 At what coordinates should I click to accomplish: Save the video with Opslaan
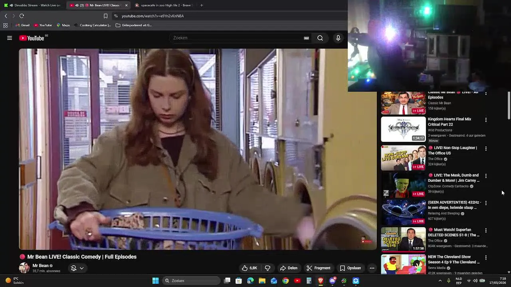pos(350,268)
